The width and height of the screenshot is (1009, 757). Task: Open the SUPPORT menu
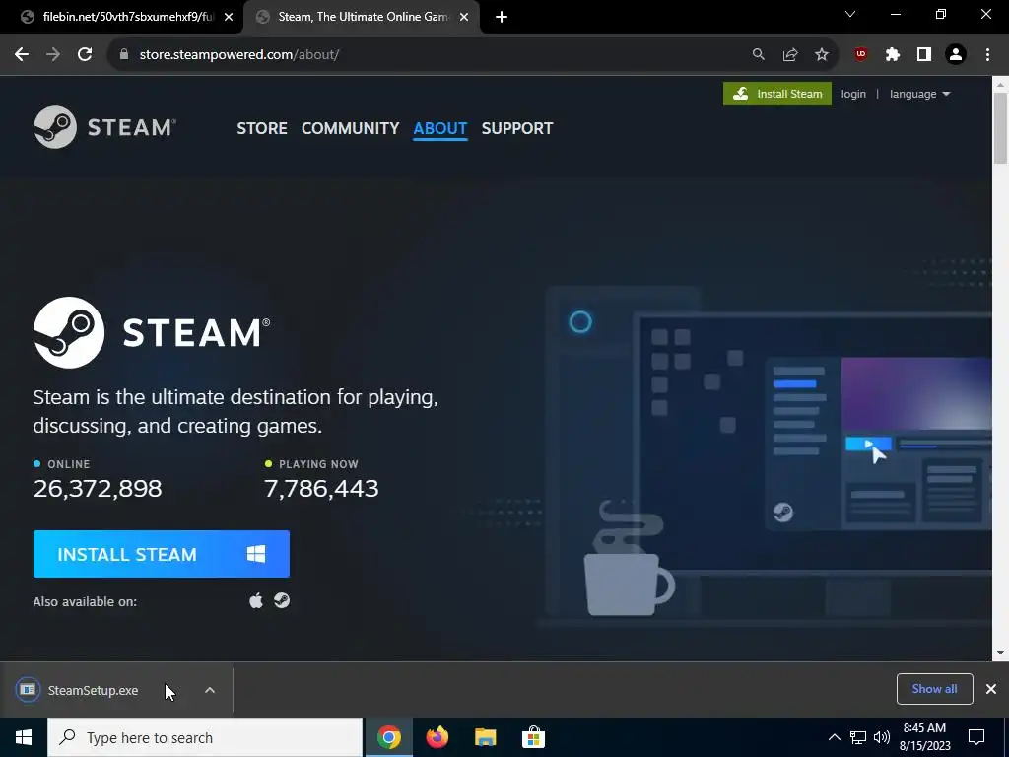point(517,128)
